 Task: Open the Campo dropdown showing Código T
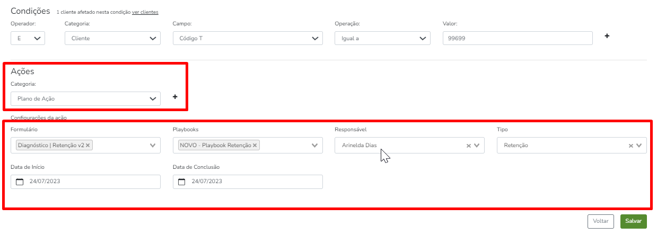(247, 39)
